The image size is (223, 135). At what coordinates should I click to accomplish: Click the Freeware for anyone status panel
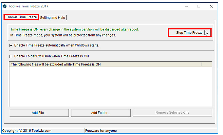[151, 131]
